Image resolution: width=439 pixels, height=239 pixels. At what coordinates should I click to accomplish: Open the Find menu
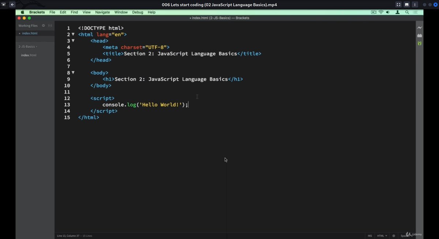[74, 12]
